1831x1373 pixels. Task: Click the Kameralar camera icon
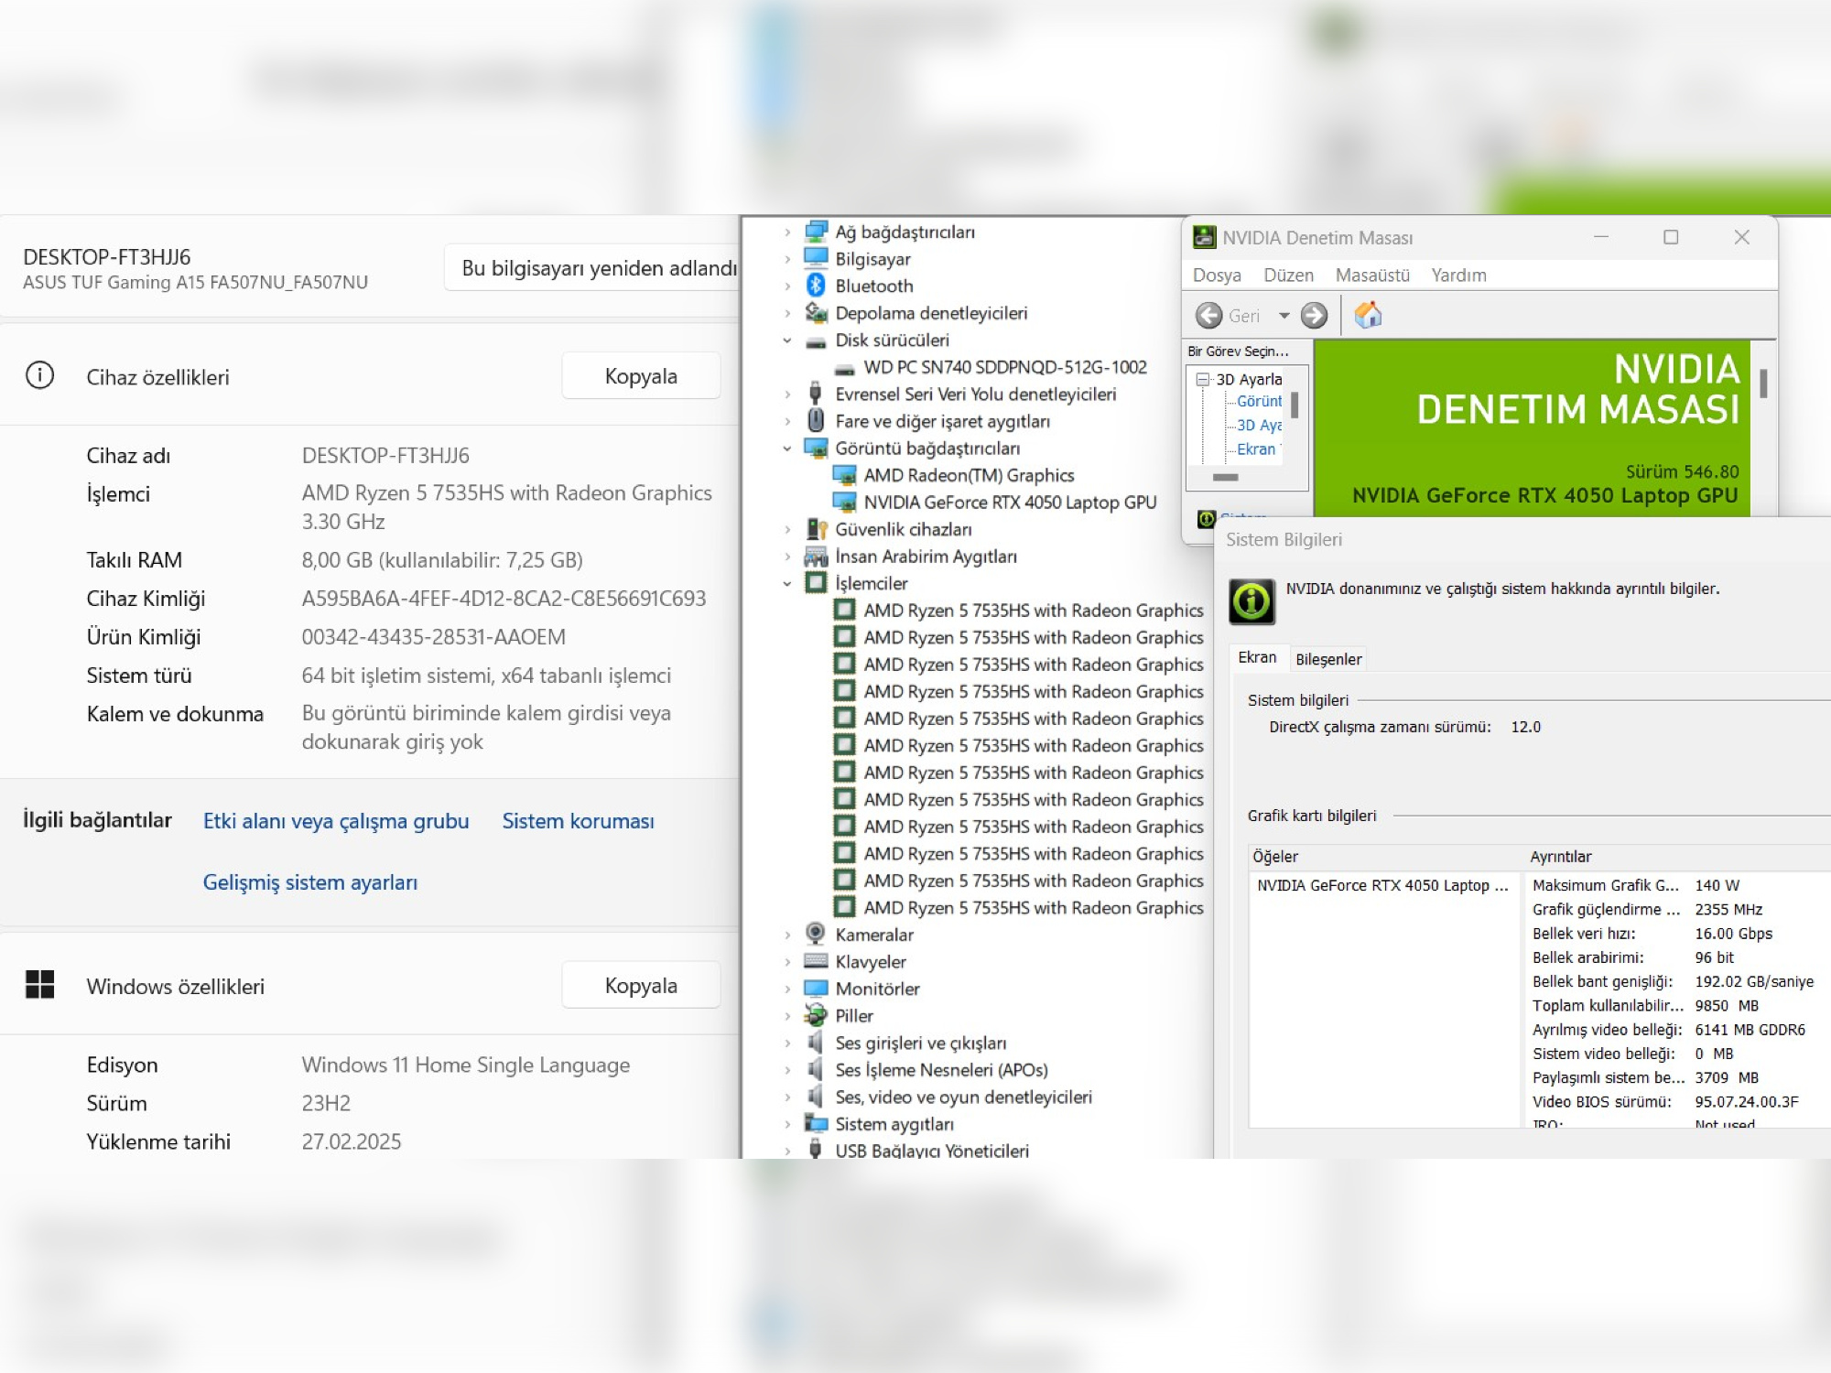[816, 935]
